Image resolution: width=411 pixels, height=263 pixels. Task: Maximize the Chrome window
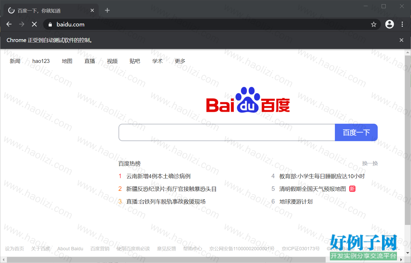pyautogui.click(x=384, y=6)
